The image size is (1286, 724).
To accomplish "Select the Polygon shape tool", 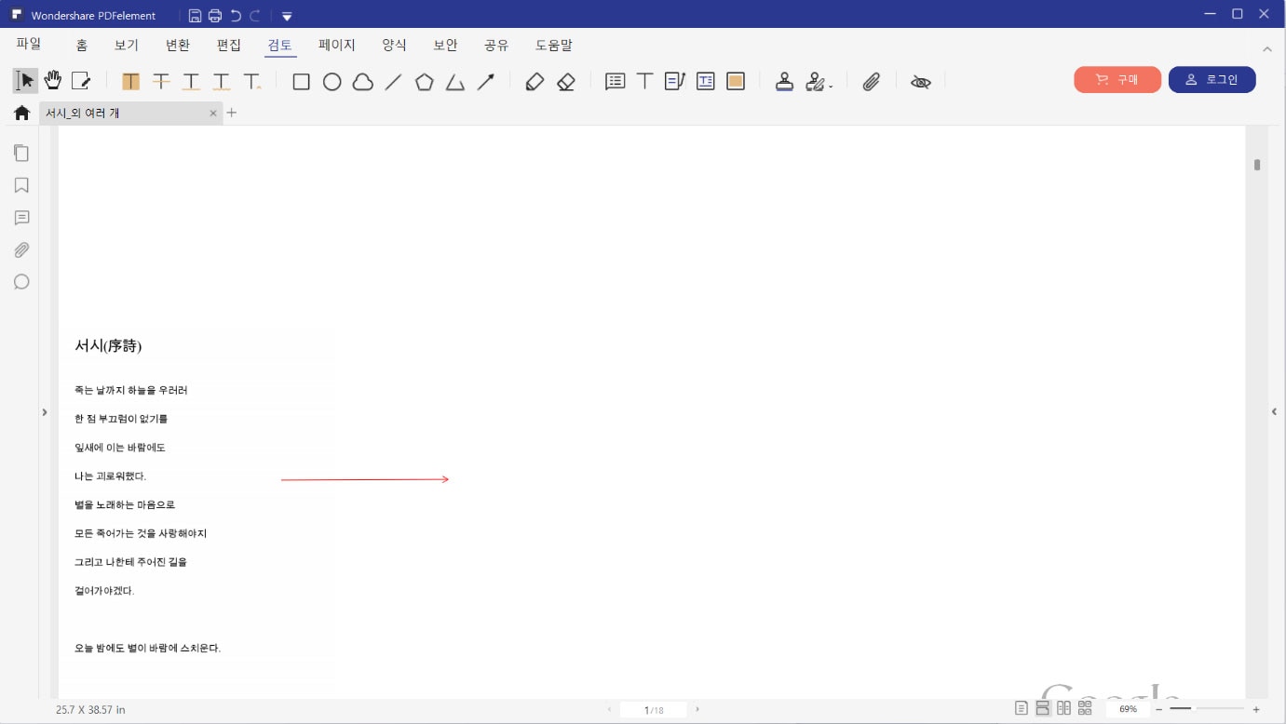I will coord(425,82).
